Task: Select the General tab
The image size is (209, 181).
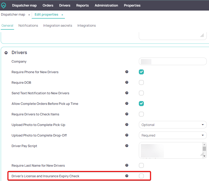Action: 7,26
